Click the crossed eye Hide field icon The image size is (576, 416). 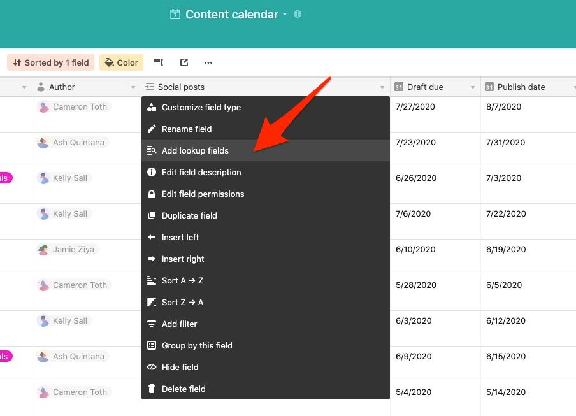(152, 367)
